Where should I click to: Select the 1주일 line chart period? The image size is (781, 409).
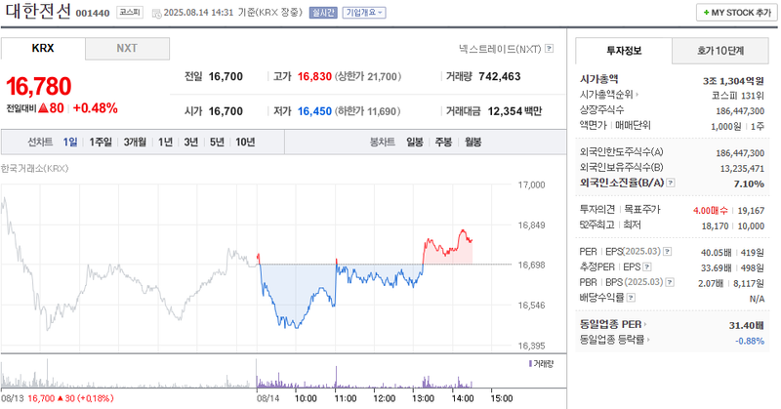[x=101, y=142]
